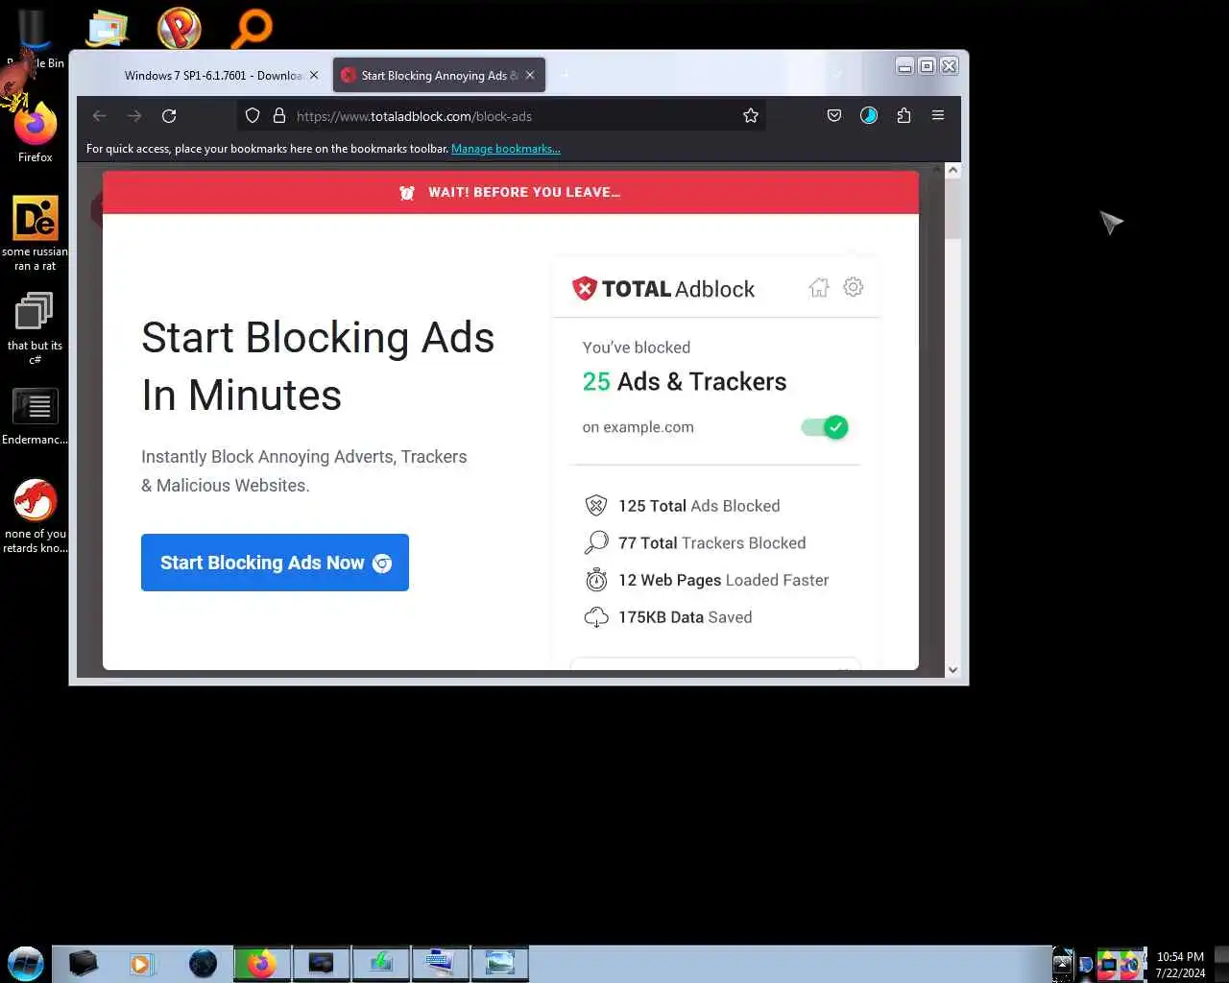The width and height of the screenshot is (1229, 983).
Task: Click the dark globe taskbar icon
Action: [203, 963]
